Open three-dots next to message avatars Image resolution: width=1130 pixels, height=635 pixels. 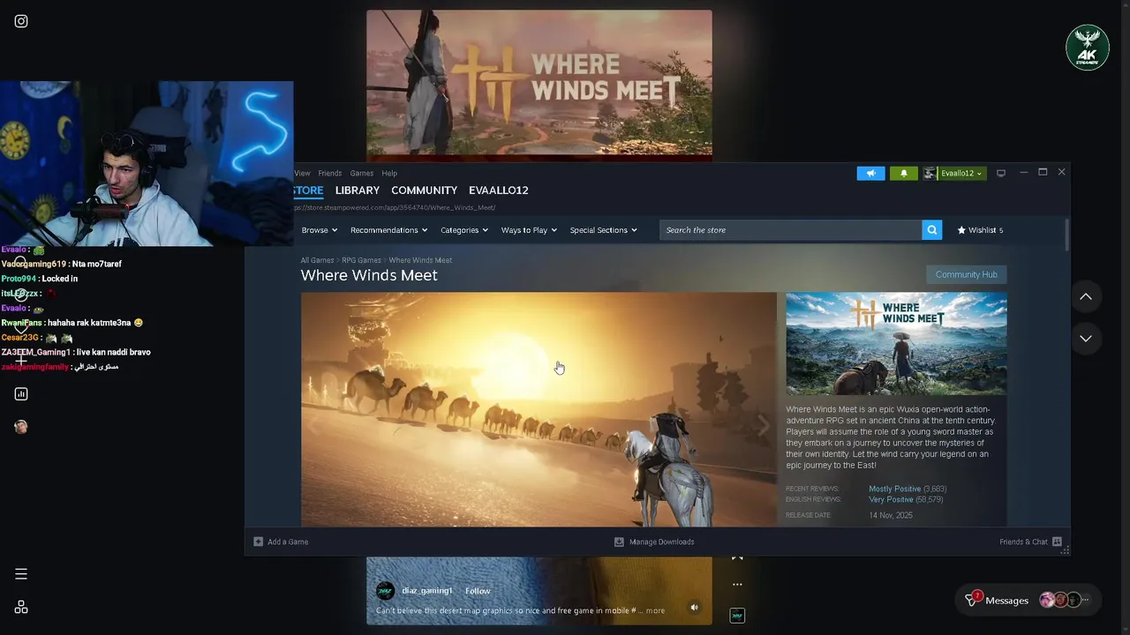1086,600
